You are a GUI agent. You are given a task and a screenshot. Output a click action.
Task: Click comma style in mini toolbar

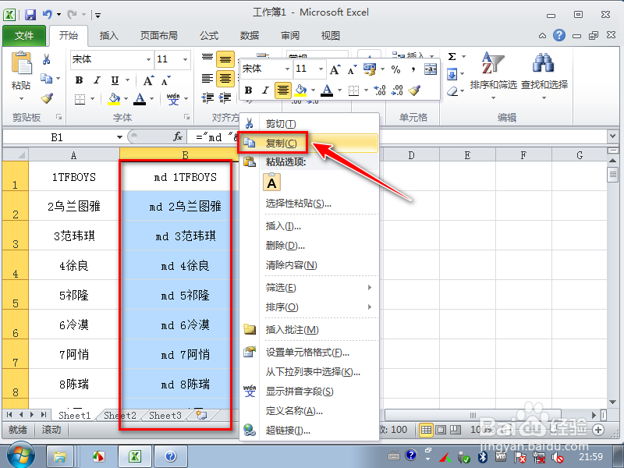point(413,69)
